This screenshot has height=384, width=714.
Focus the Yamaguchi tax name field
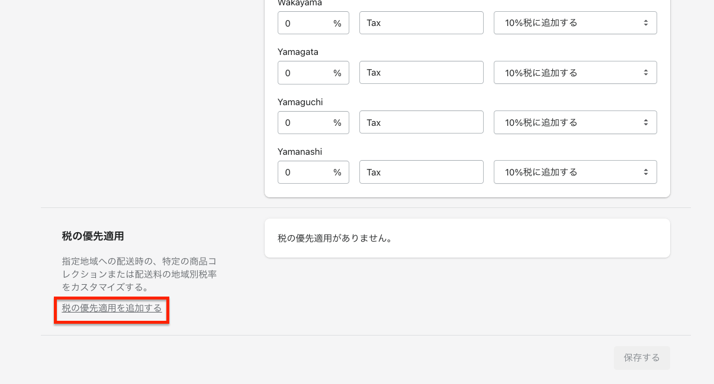pos(422,122)
